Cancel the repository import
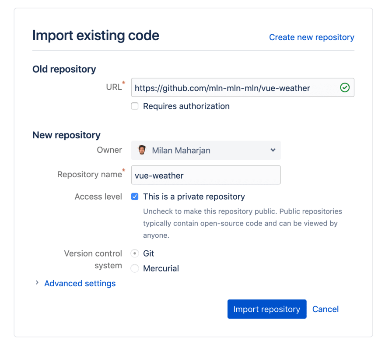This screenshot has height=348, width=385. coord(325,309)
